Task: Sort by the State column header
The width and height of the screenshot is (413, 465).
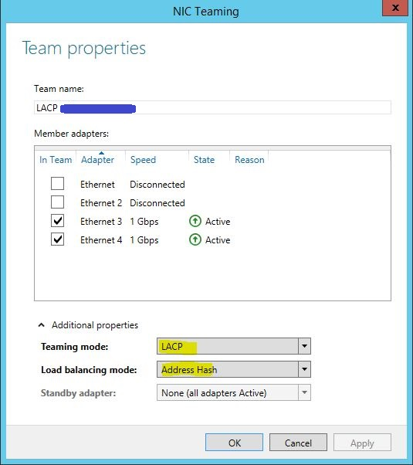Action: pos(204,160)
